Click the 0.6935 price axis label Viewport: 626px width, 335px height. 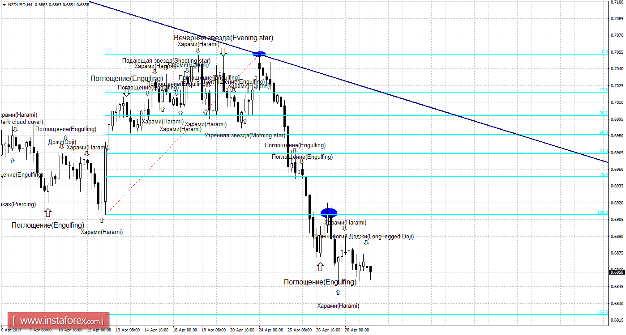(617, 186)
